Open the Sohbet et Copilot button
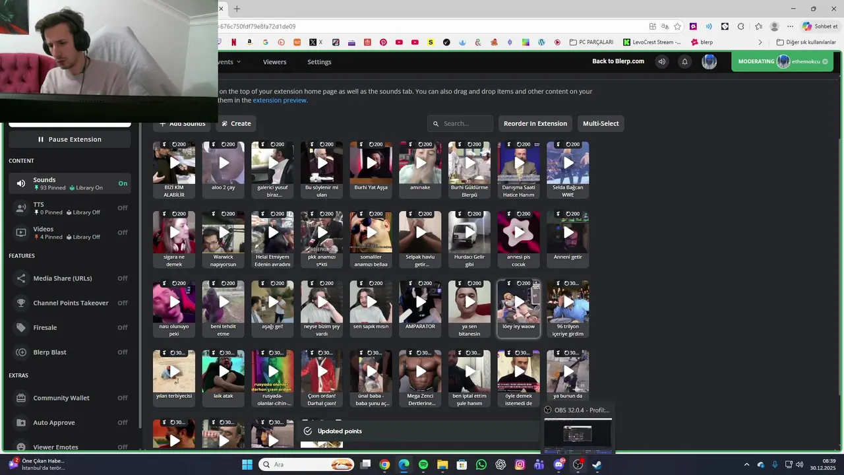The image size is (844, 475). click(x=820, y=26)
